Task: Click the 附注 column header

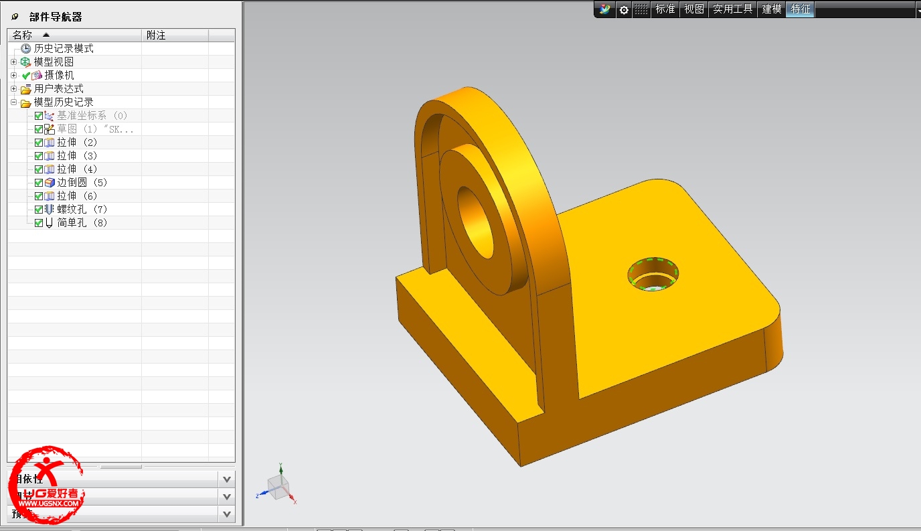Action: (x=175, y=35)
